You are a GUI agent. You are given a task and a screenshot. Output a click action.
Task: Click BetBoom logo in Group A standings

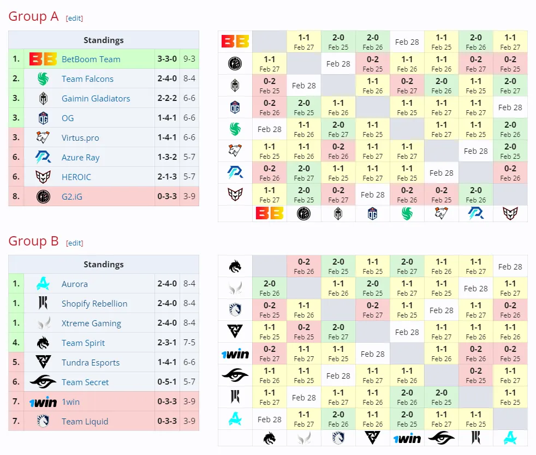click(43, 59)
